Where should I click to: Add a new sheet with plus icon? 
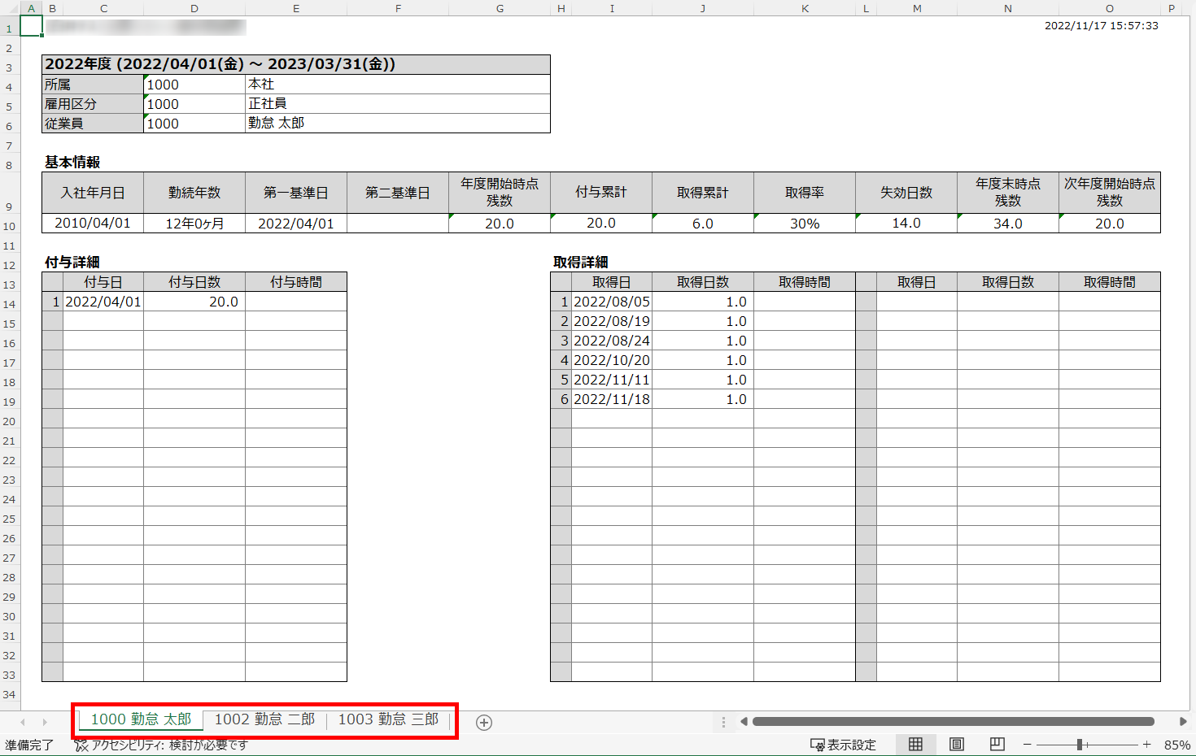tap(484, 723)
